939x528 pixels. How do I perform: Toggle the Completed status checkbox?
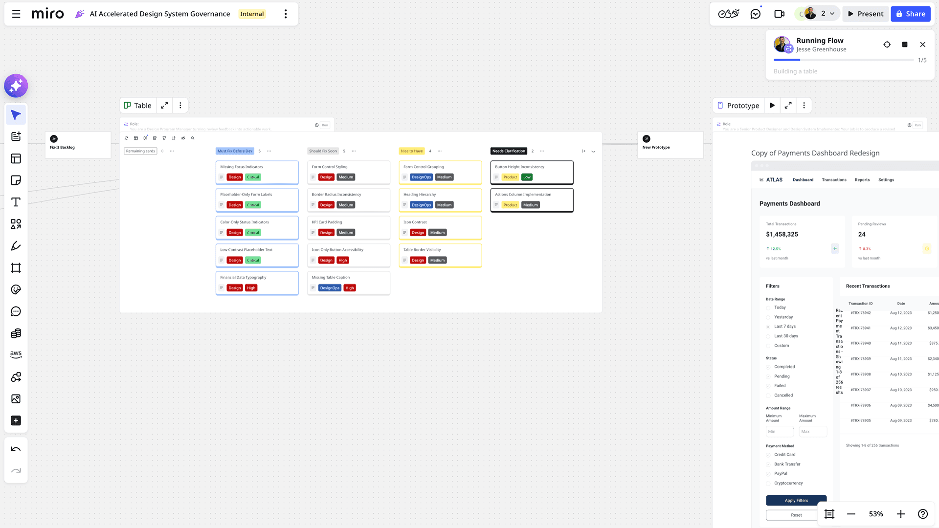[768, 367]
